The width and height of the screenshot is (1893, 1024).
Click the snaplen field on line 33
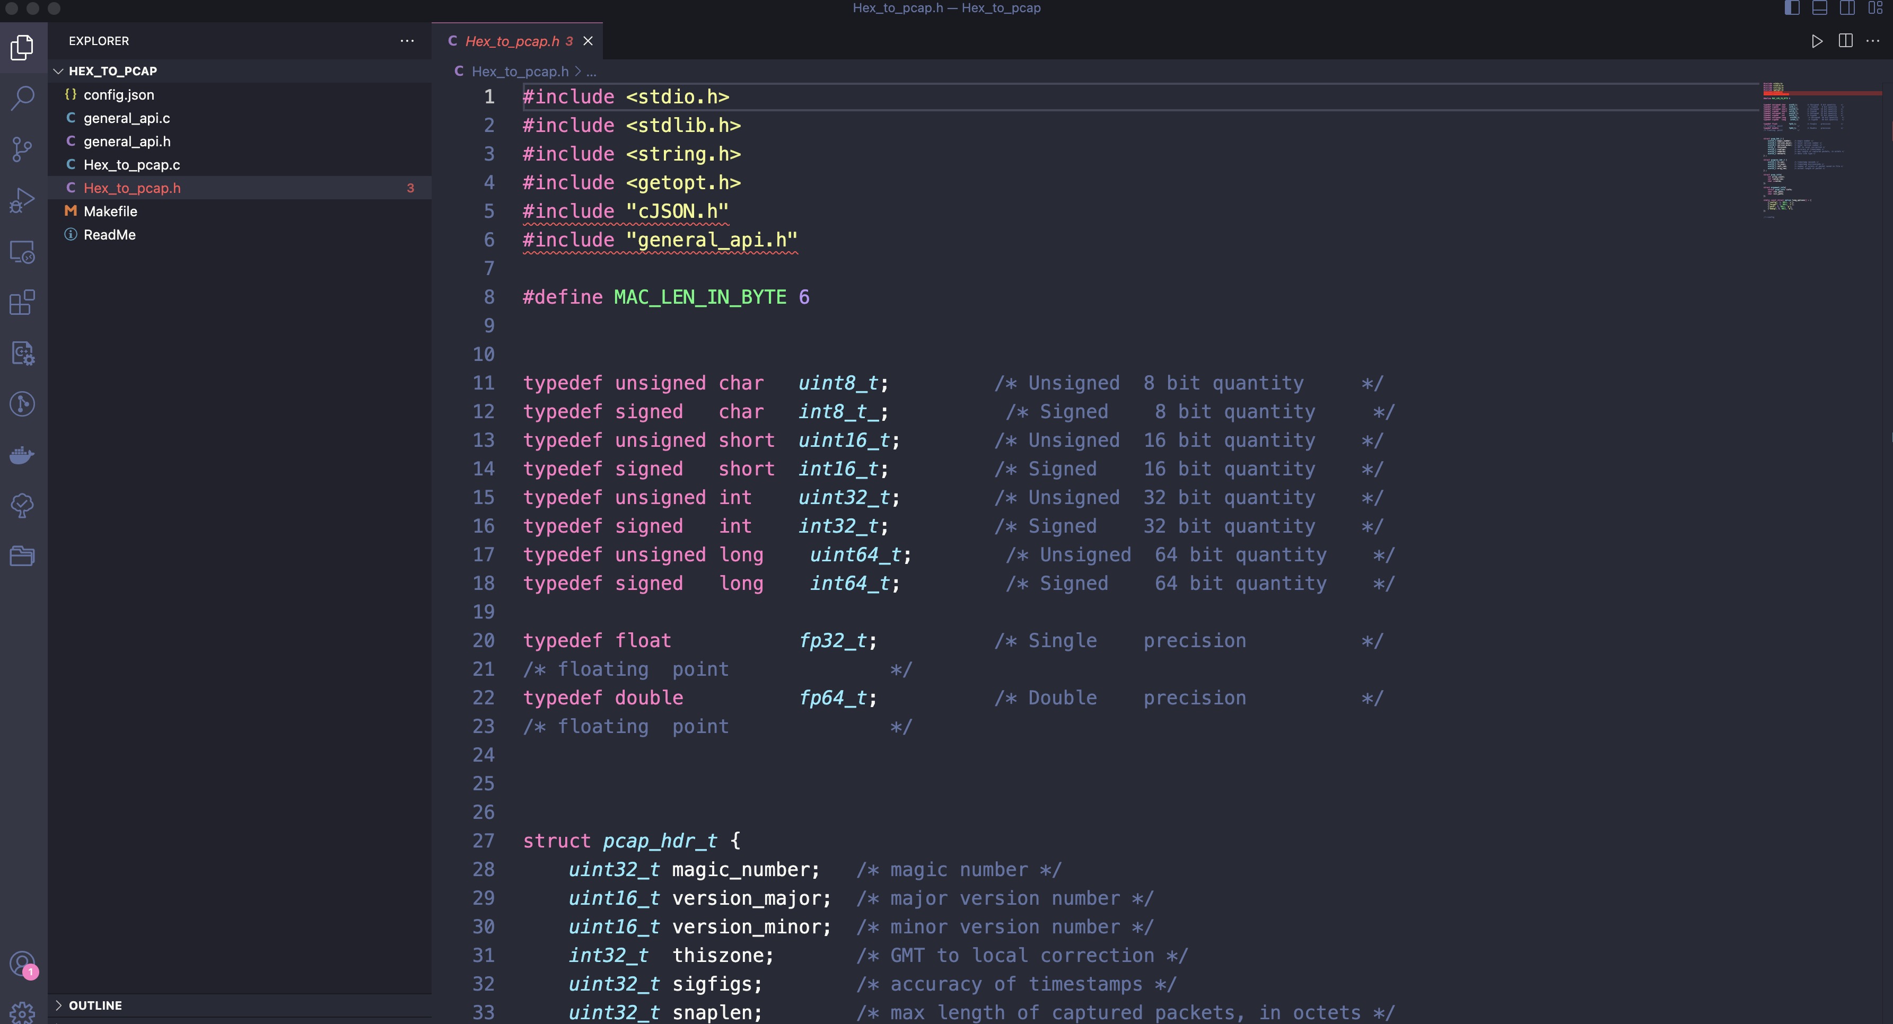pos(712,1012)
